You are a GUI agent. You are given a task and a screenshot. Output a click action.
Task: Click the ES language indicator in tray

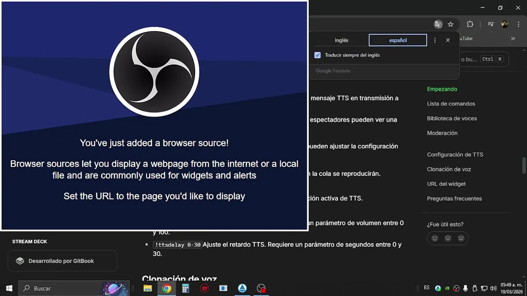tap(427, 288)
